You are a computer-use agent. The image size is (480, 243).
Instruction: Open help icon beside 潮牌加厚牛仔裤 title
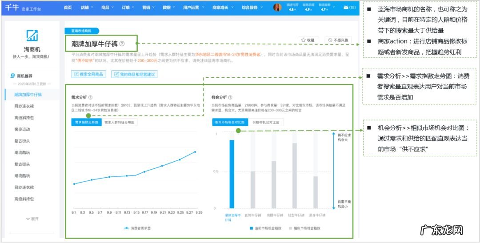coord(122,44)
